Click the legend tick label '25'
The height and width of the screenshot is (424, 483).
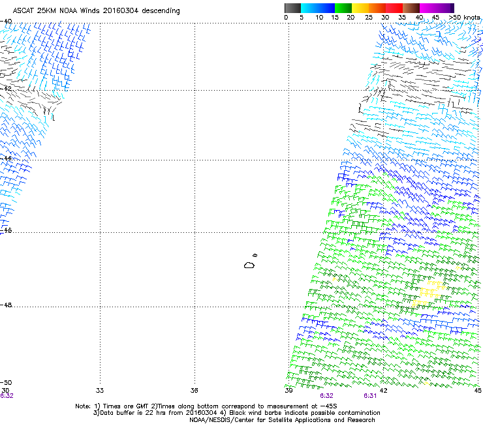coord(369,18)
